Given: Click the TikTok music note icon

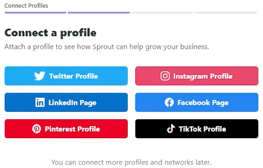Looking at the screenshot, I should pyautogui.click(x=171, y=129).
